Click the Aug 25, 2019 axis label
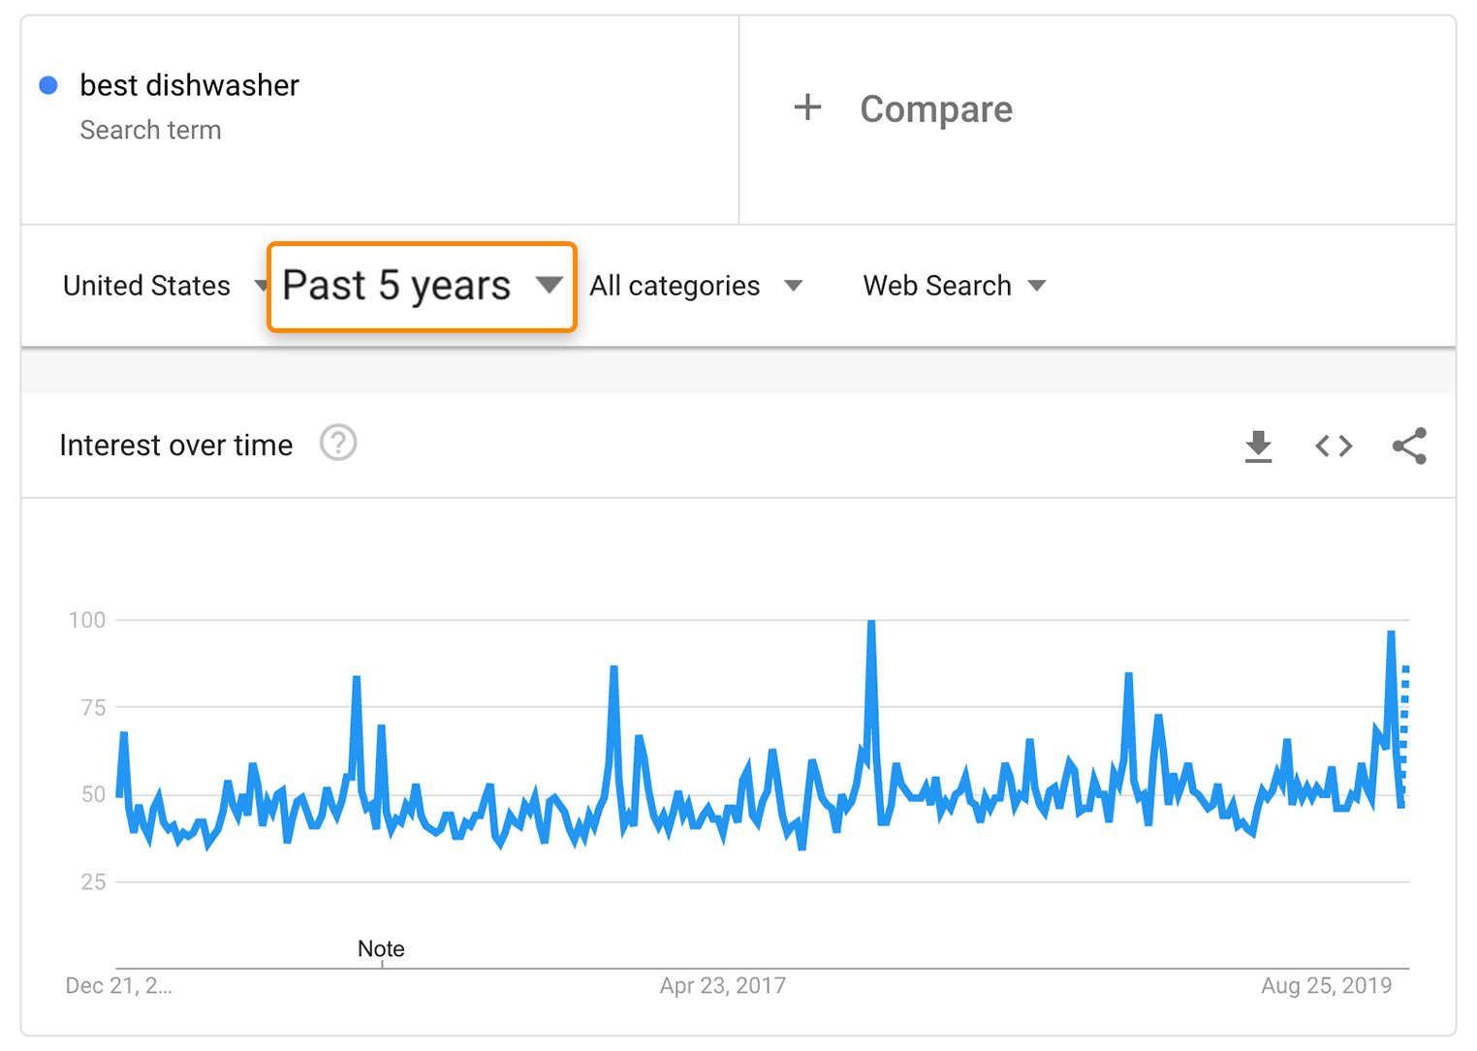Screen dimensions: 1477x1051 coord(1325,986)
